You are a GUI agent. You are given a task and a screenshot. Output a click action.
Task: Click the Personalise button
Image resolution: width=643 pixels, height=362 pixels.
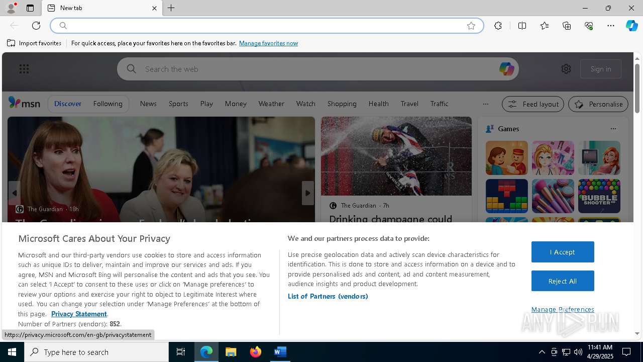tap(598, 104)
